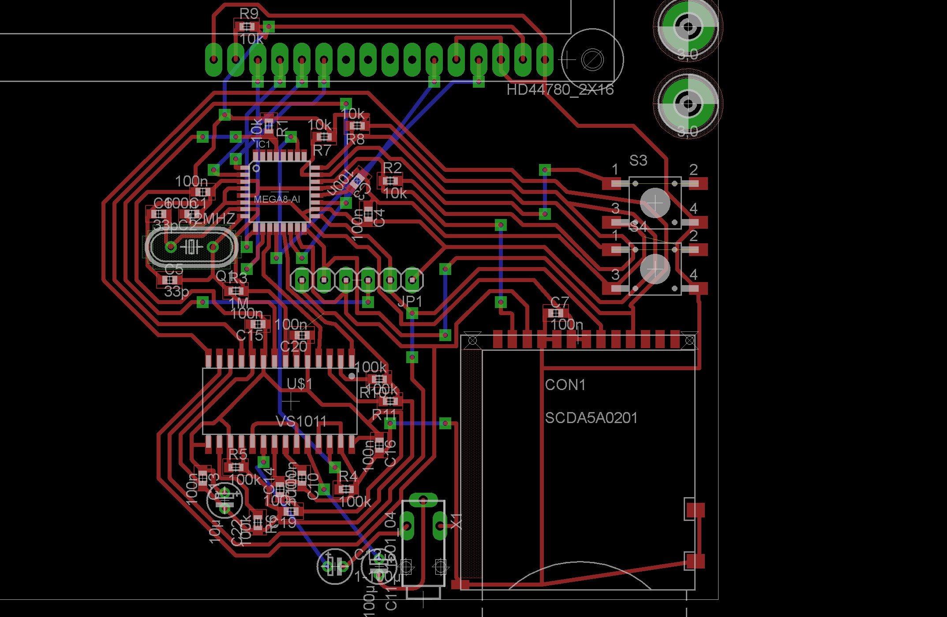Click the SCDA5A0201 part number text
This screenshot has height=617, width=947.
[x=591, y=418]
